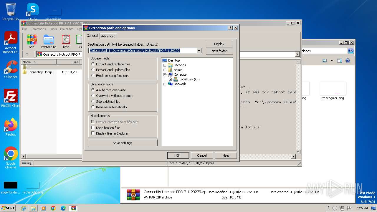
Task: Click the Chrome taskbar icon
Action: click(53, 208)
